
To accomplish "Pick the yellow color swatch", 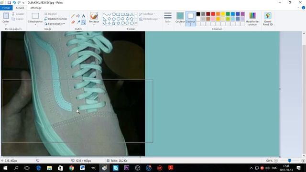I will pyautogui.click(x=223, y=14).
